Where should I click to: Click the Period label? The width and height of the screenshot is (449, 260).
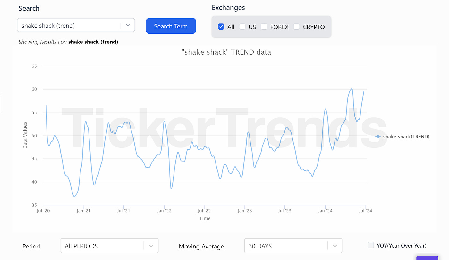(31, 247)
